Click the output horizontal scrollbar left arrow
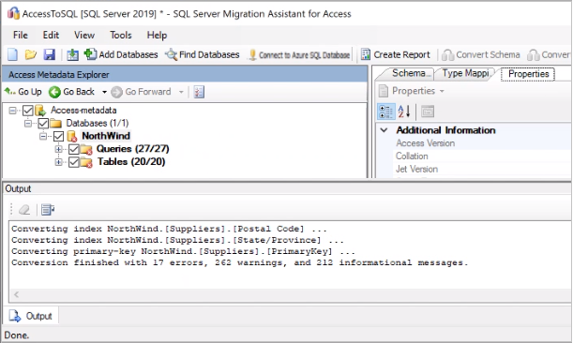This screenshot has width=573, height=343. coord(16,294)
